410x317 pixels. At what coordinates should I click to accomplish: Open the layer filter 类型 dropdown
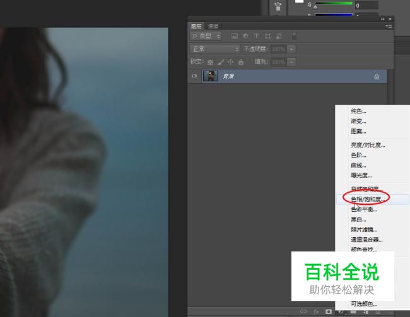[x=206, y=36]
